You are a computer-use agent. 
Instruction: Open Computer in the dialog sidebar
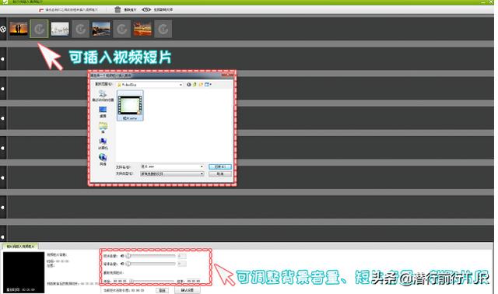tap(103, 144)
